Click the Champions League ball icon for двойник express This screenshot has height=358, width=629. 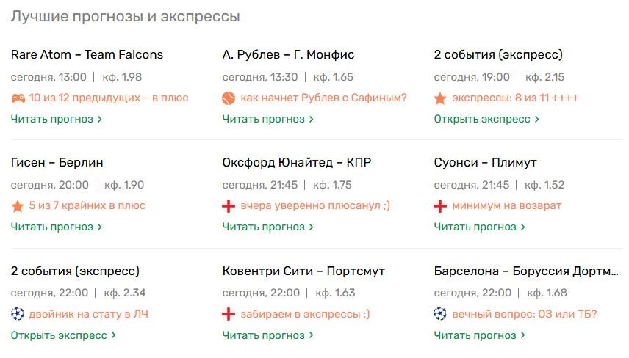point(18,314)
